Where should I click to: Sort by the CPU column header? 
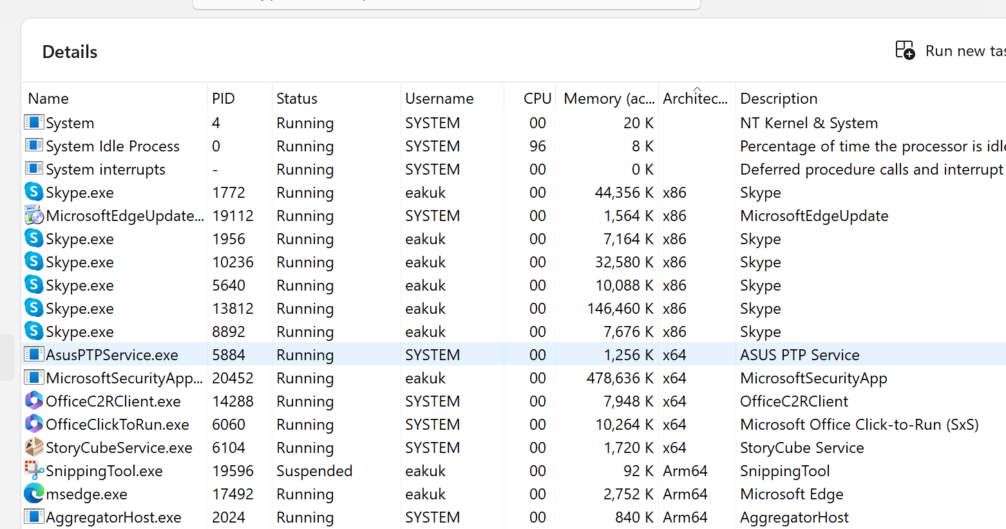(537, 99)
